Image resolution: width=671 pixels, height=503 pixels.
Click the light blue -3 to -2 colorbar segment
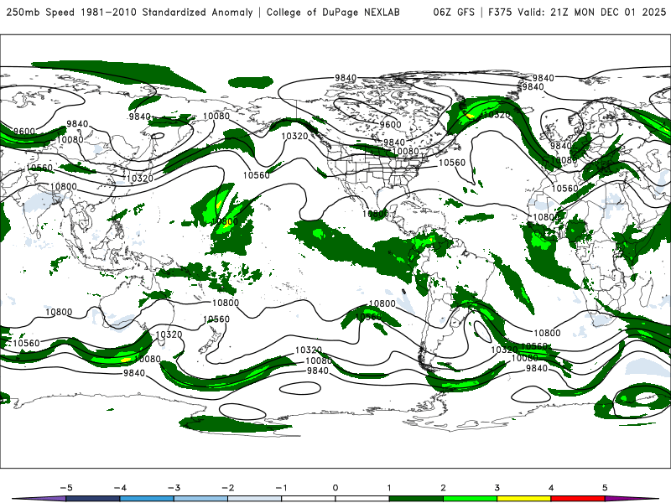200,499
